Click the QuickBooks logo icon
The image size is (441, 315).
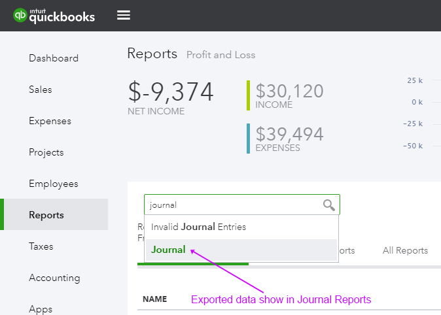tap(20, 15)
